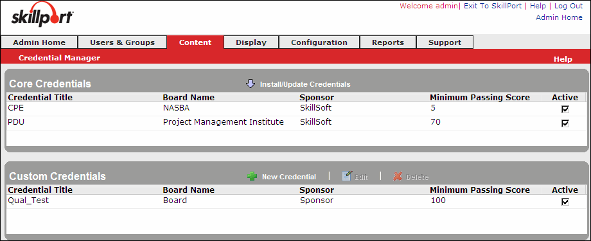Screen dimensions: 591x241
Task: Click the Sponsor cell in Qual_Test row
Action: point(317,201)
